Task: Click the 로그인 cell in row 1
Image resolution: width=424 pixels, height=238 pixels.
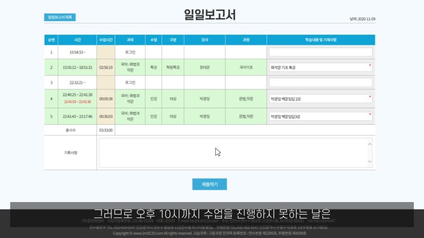Action: click(130, 52)
